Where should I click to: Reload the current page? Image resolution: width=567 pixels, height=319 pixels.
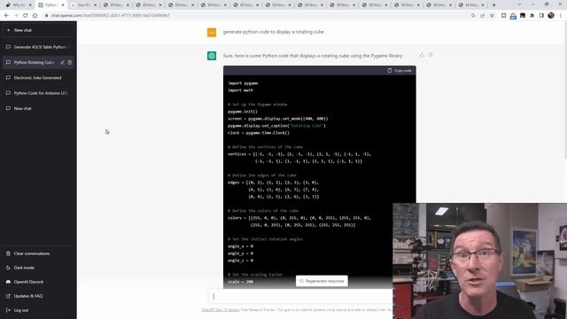(x=26, y=16)
